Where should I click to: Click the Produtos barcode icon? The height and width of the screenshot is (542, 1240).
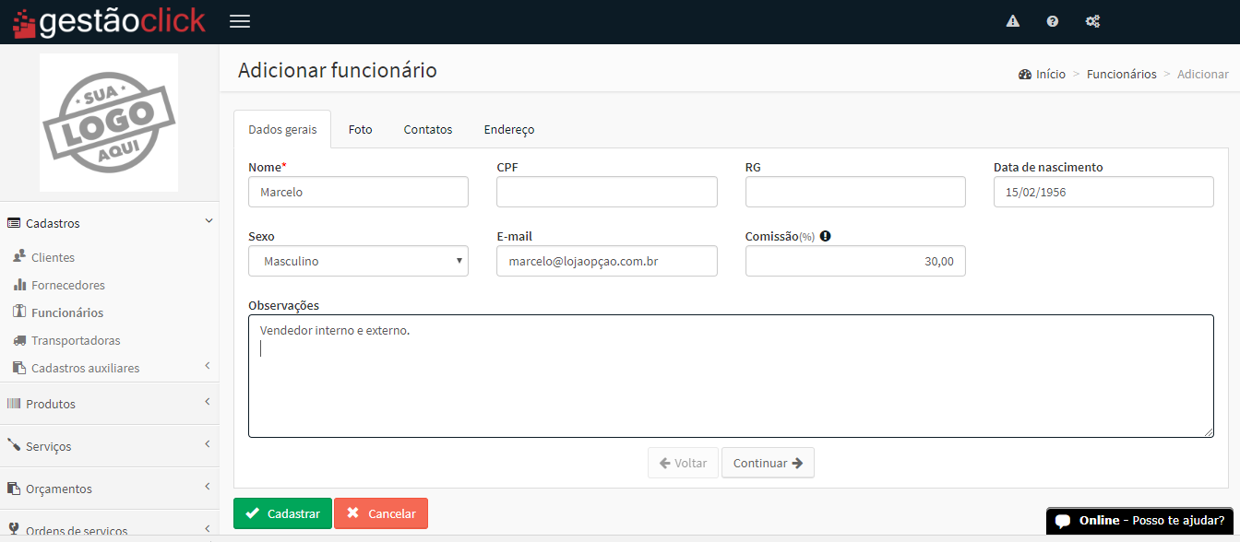click(x=14, y=404)
